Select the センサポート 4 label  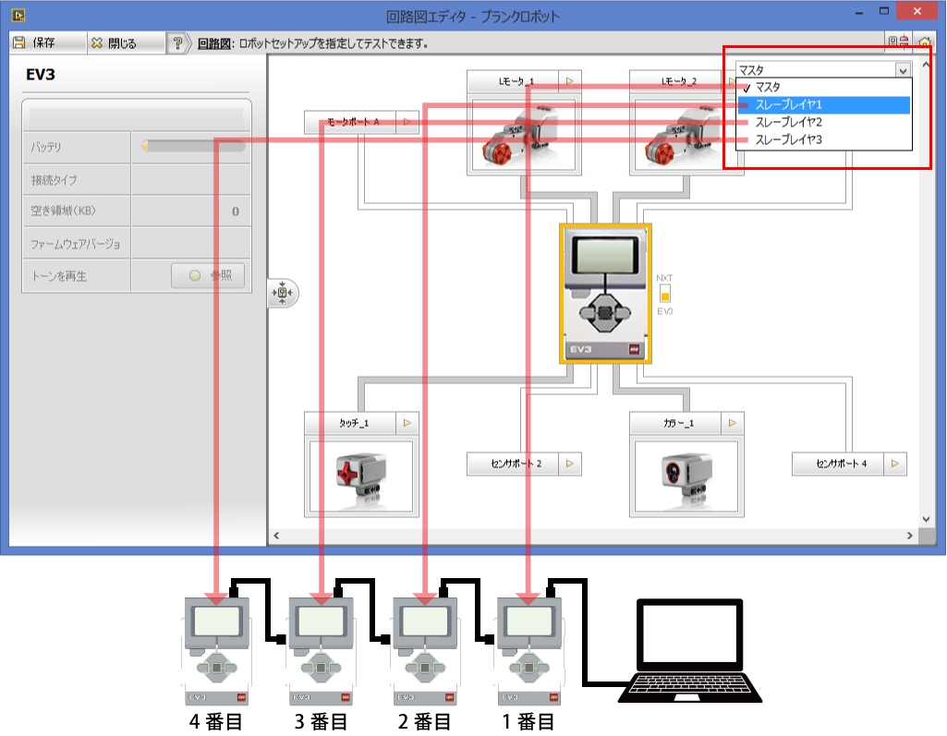(838, 464)
